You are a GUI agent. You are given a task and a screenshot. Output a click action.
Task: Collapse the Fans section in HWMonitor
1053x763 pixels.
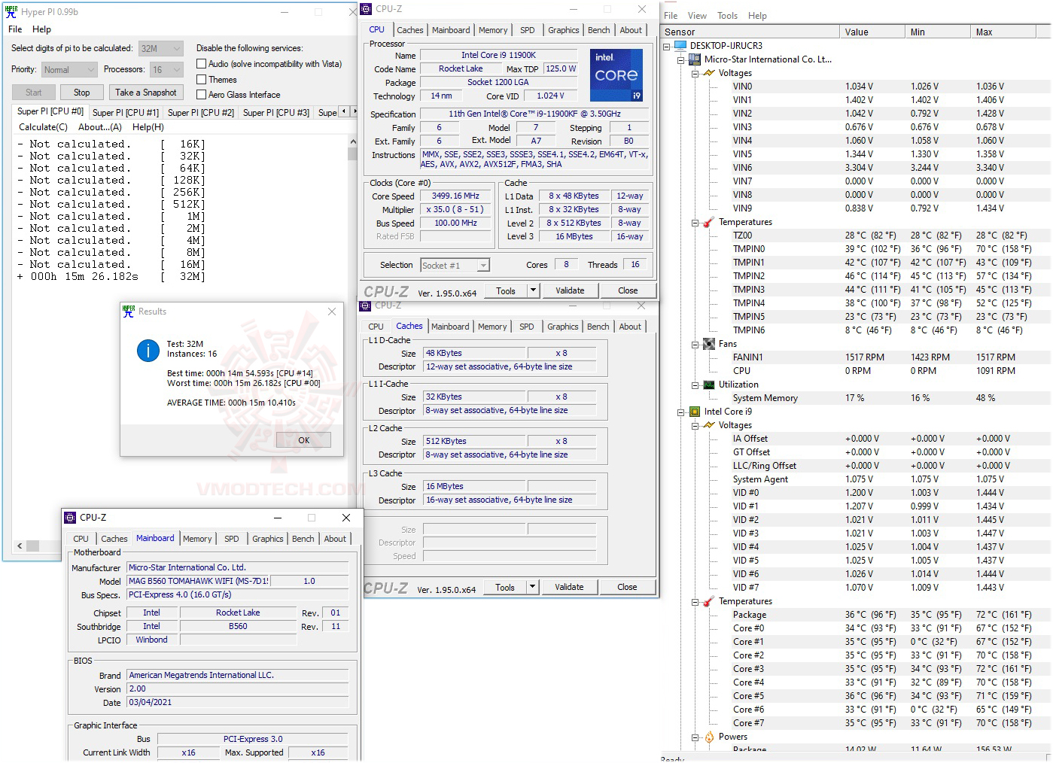pyautogui.click(x=695, y=344)
